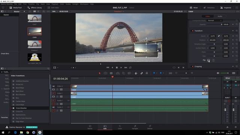
Task: Toggle loop playback
Action: pyautogui.click(x=130, y=67)
